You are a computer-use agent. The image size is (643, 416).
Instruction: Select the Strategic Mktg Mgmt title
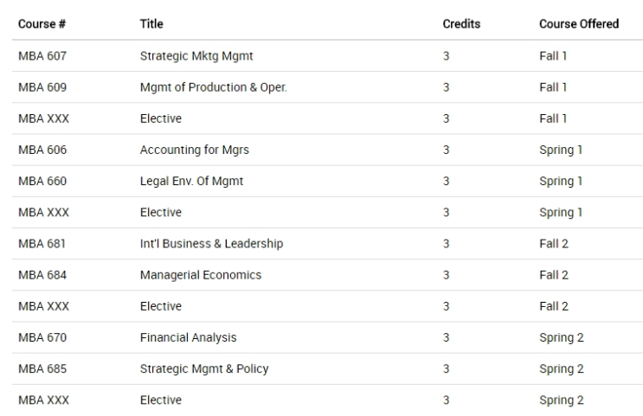point(196,56)
